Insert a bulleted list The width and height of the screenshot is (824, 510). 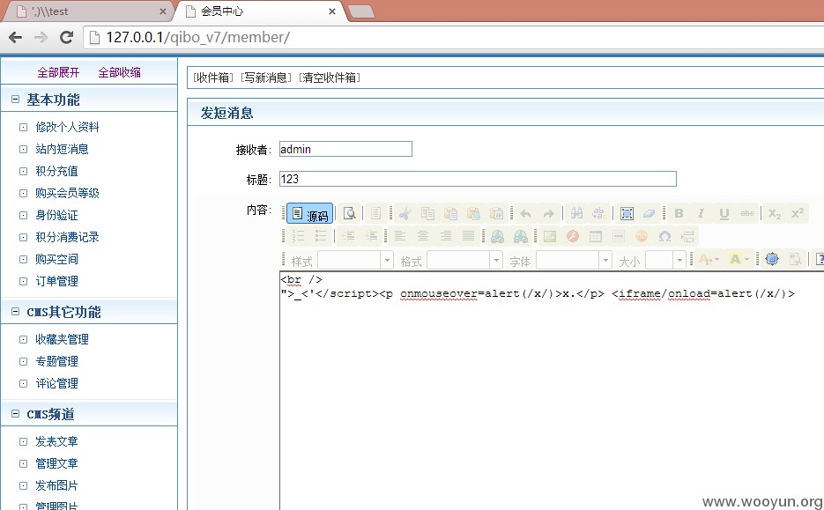point(321,236)
